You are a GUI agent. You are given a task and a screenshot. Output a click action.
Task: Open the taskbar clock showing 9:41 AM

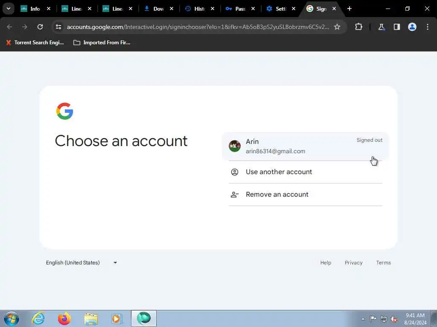(x=415, y=319)
